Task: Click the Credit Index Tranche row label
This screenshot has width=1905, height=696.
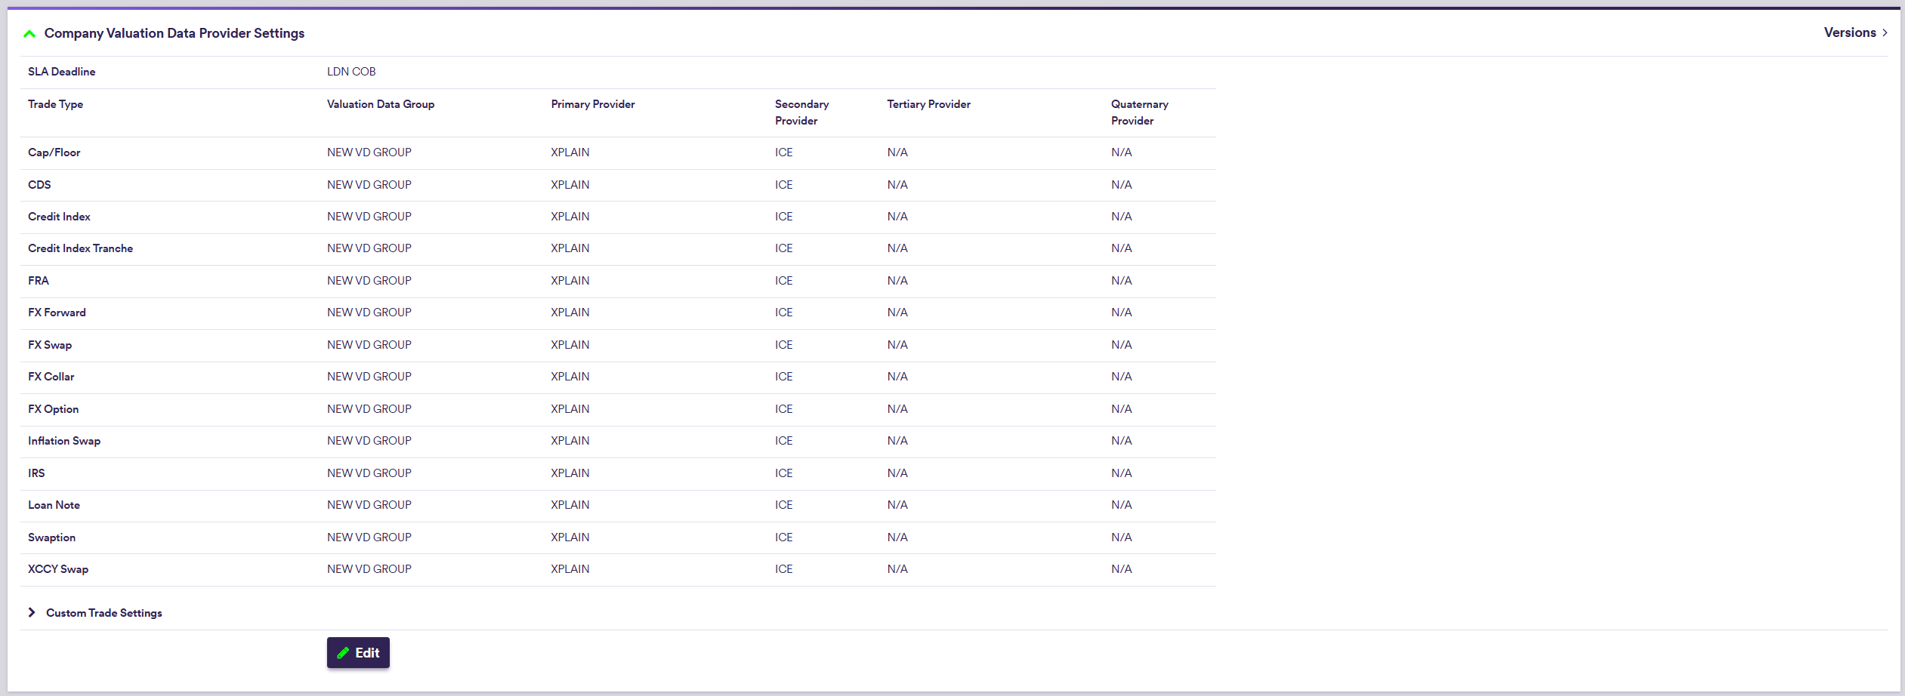Action: pyautogui.click(x=80, y=248)
